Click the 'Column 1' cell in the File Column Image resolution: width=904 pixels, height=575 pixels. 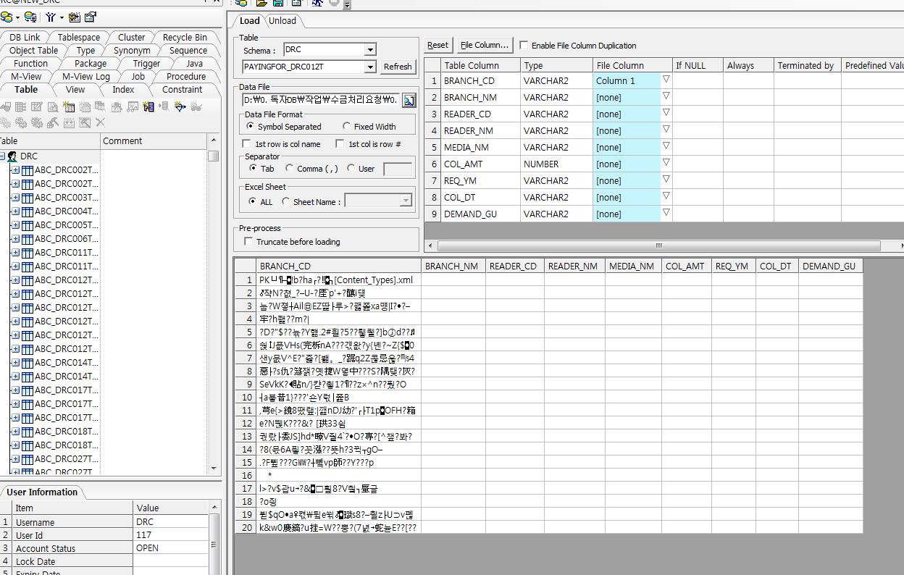[x=627, y=80]
